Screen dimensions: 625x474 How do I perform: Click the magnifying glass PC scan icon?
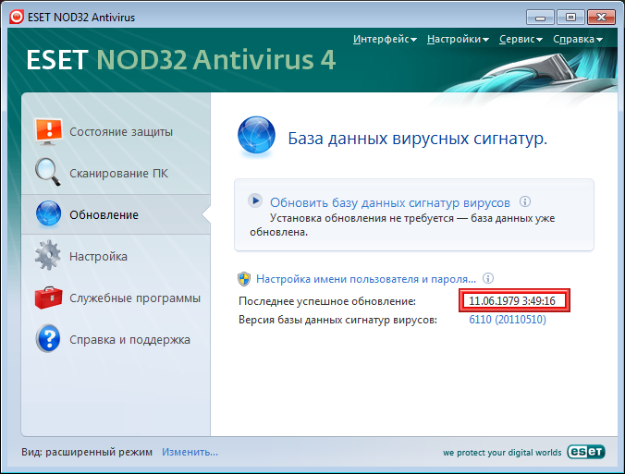[x=48, y=172]
